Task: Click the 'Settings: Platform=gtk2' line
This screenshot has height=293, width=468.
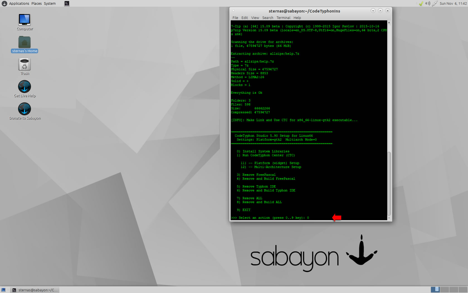Action: 277,140
